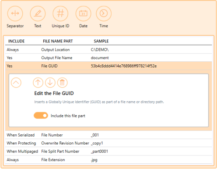Click the 'Include this file part' label
Image resolution: width=217 pixels, height=169 pixels.
tap(68, 116)
